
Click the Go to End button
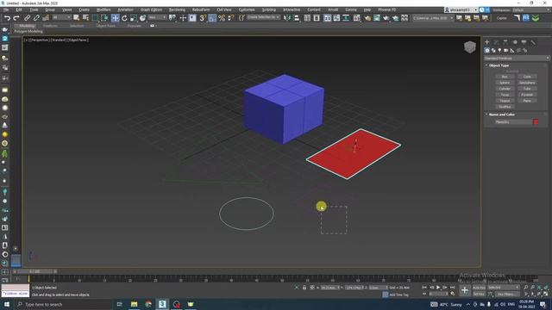pyautogui.click(x=452, y=288)
